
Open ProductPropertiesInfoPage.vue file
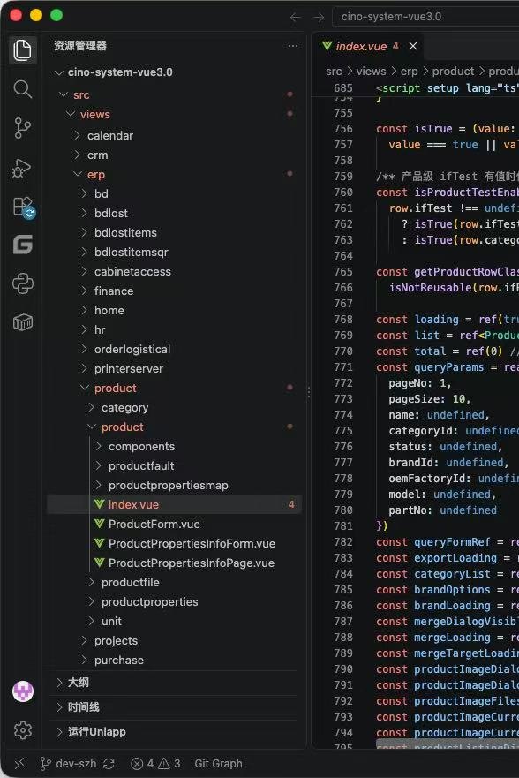pos(175,563)
